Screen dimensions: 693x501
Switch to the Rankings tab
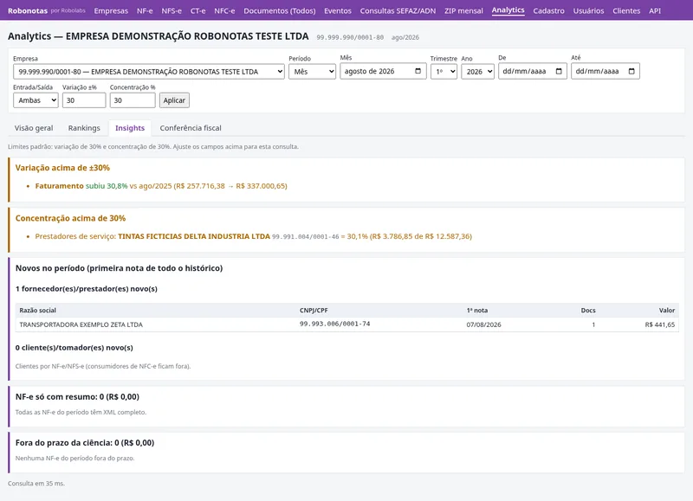(84, 128)
